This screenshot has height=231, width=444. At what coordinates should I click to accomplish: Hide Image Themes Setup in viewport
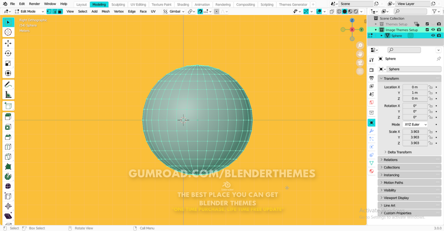pyautogui.click(x=433, y=30)
